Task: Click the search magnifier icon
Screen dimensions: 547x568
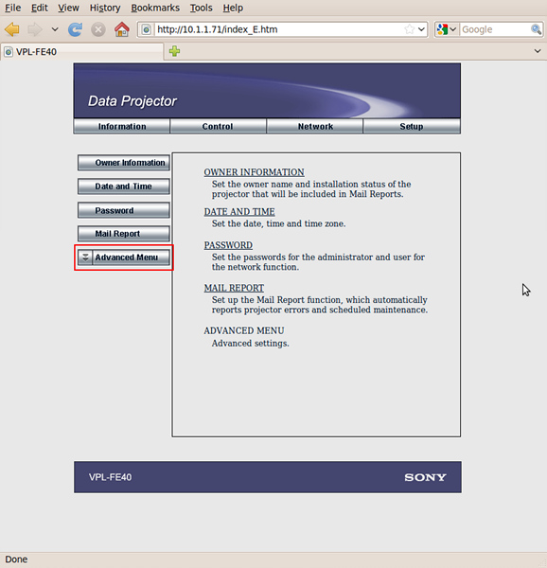Action: coord(536,29)
